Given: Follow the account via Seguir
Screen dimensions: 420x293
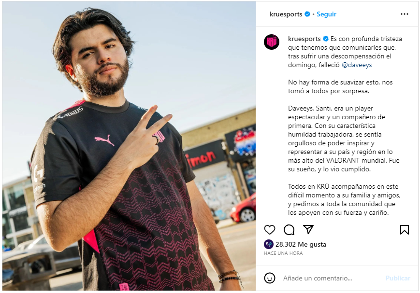Looking at the screenshot, I should tap(326, 14).
